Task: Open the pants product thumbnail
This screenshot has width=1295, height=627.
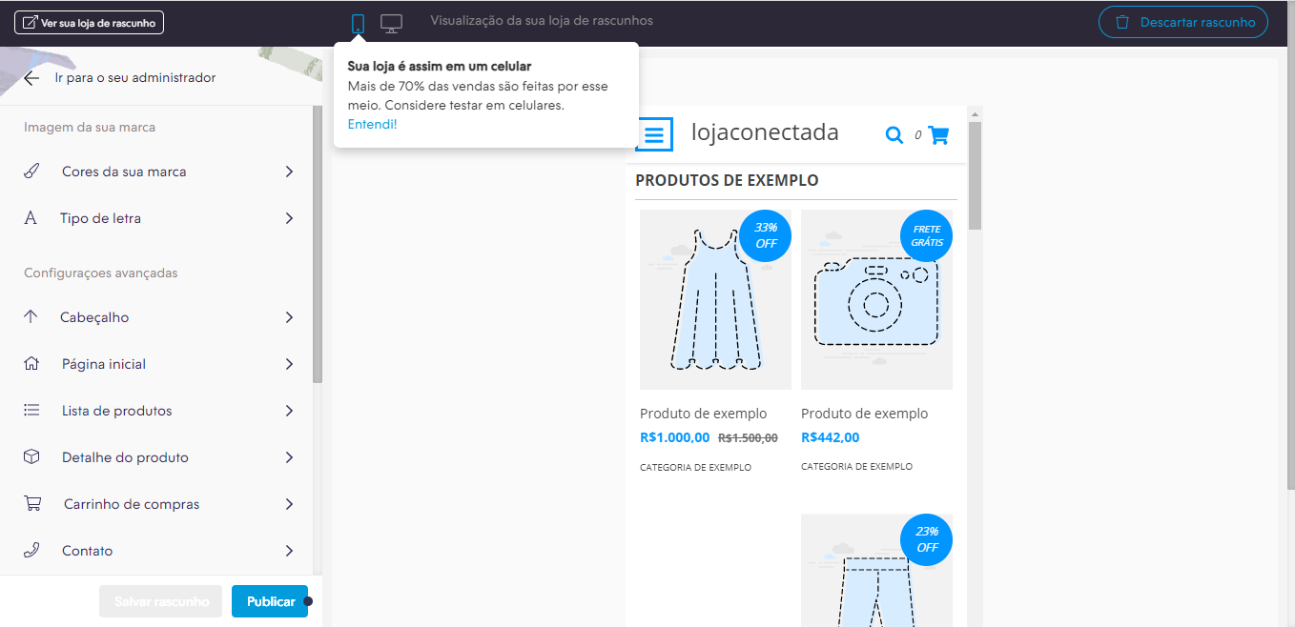Action: point(876,571)
